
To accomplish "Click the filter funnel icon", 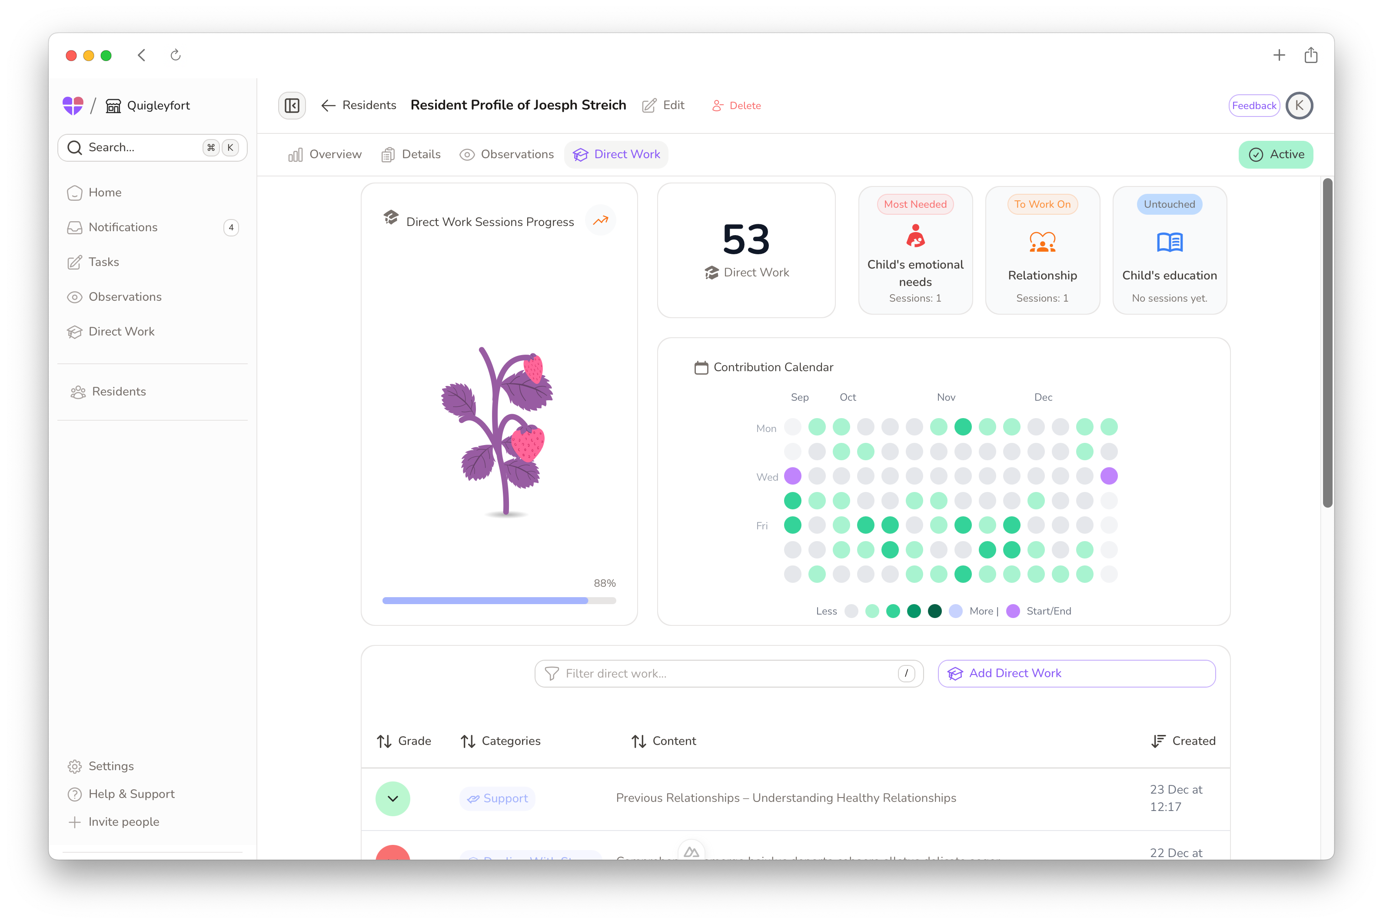I will [552, 674].
